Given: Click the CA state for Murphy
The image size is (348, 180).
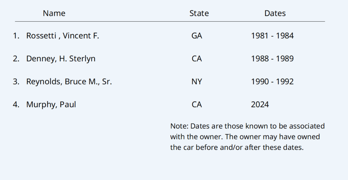Looking at the screenshot, I should [197, 105].
